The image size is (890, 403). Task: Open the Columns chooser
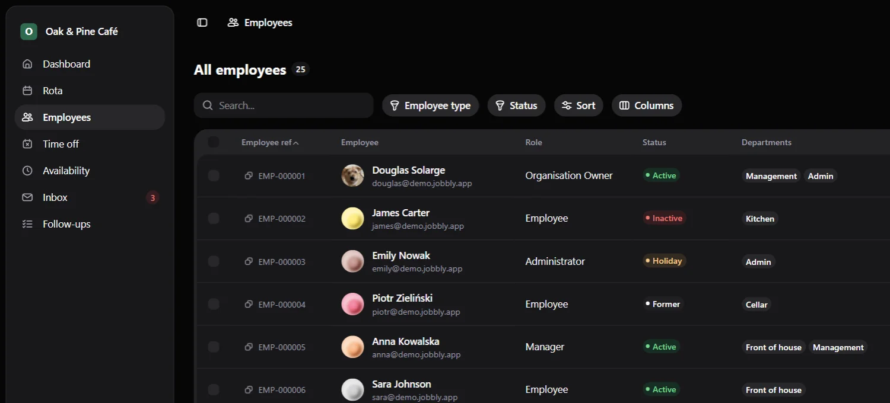click(647, 105)
